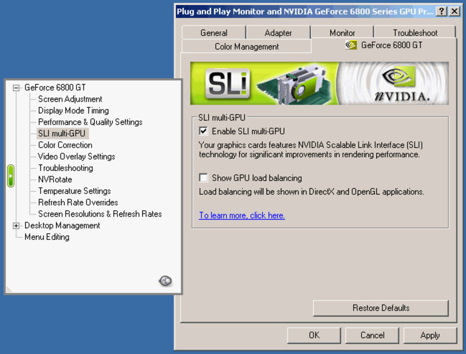Open Color Correction in the tree
The height and width of the screenshot is (354, 466).
(65, 145)
